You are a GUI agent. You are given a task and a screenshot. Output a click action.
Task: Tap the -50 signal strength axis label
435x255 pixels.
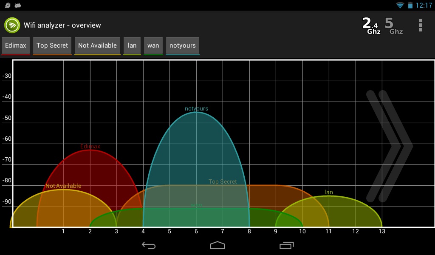[7, 118]
